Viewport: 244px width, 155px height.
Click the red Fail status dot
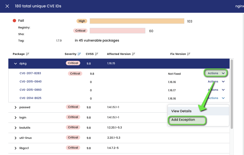coord(14,20)
